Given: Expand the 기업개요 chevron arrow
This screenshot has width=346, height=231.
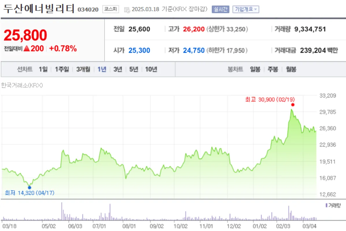Looking at the screenshot, I should pyautogui.click(x=255, y=9).
